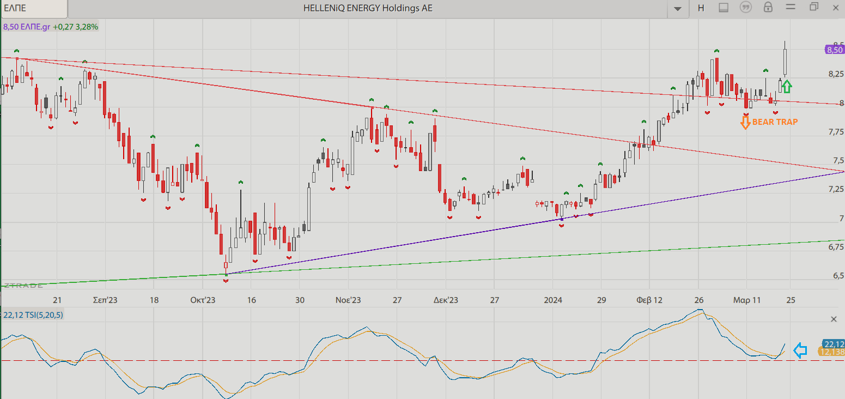The height and width of the screenshot is (399, 845).
Task: Select the BEAR TRAP annotation text
Action: click(775, 122)
